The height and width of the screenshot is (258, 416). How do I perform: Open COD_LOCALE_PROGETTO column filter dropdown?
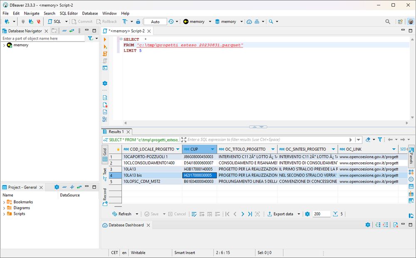pyautogui.click(x=178, y=149)
